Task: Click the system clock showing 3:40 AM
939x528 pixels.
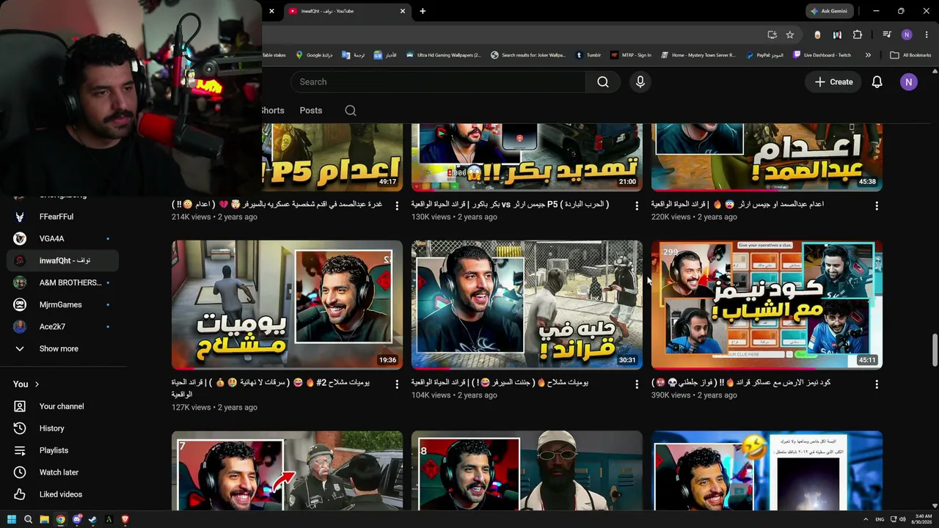Action: point(923,519)
